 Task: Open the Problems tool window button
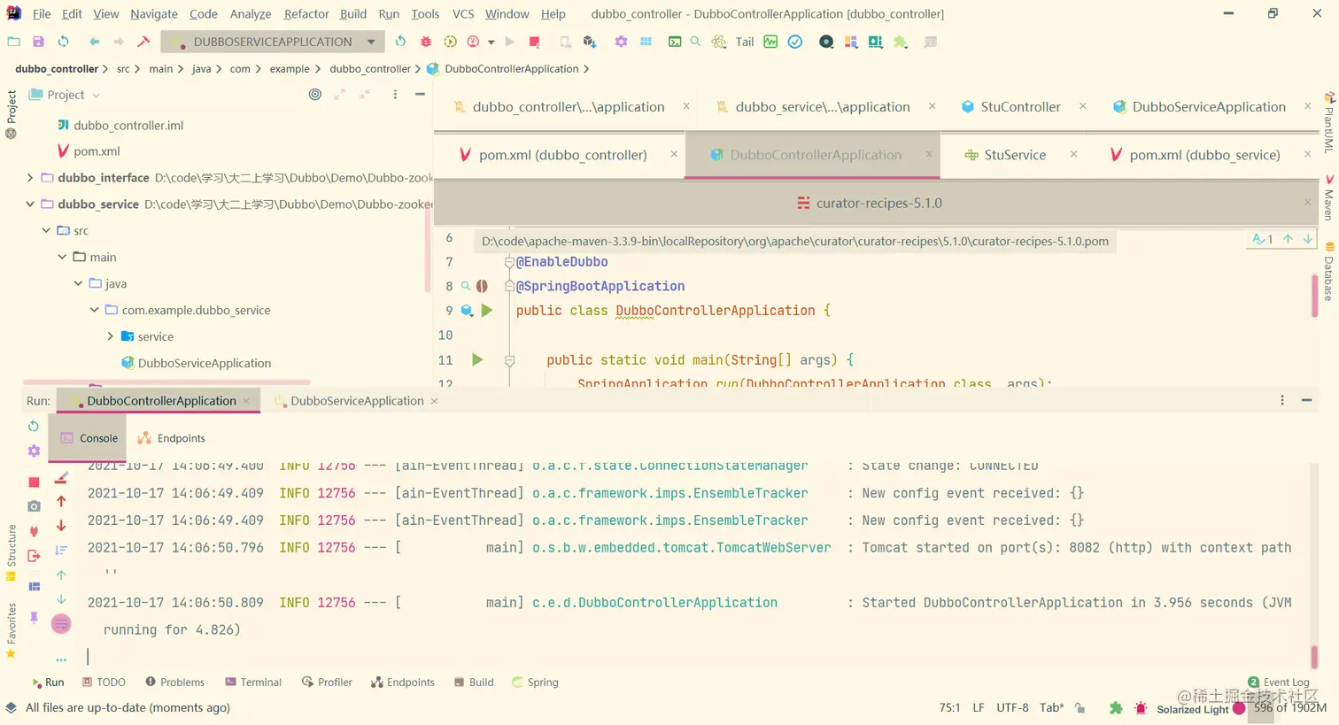click(175, 683)
